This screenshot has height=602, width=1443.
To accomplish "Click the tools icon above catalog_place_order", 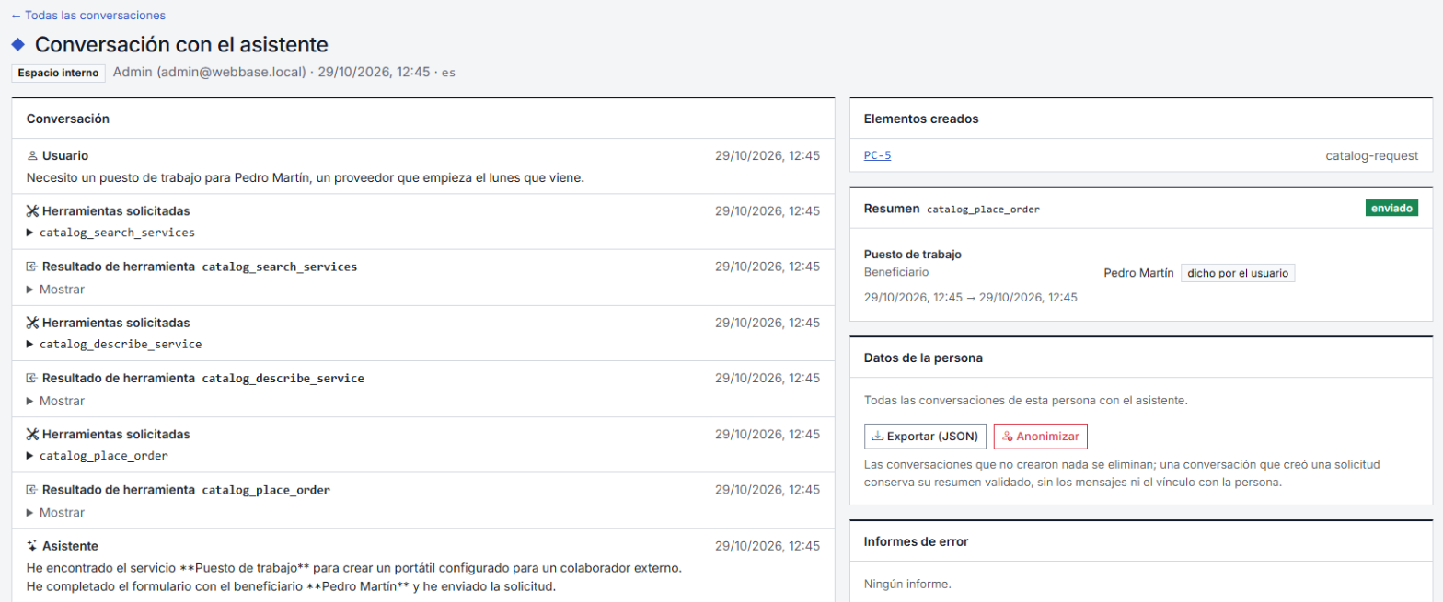I will coord(32,434).
